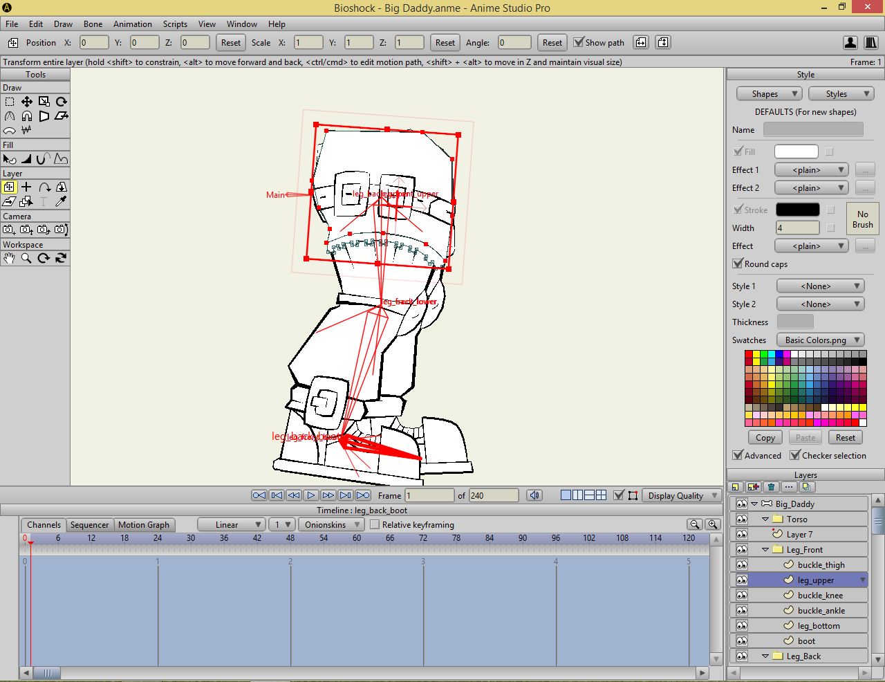This screenshot has width=885, height=682.
Task: Switch to the Sequencer tab
Action: [x=90, y=525]
